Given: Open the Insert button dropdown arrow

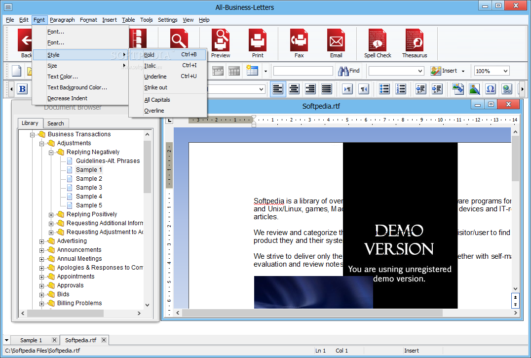Looking at the screenshot, I should [x=463, y=71].
